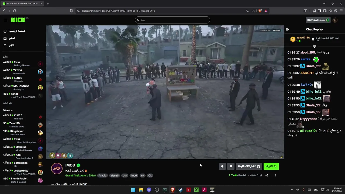
Task: Click the Brave Rewards triangle icon
Action: tap(266, 11)
